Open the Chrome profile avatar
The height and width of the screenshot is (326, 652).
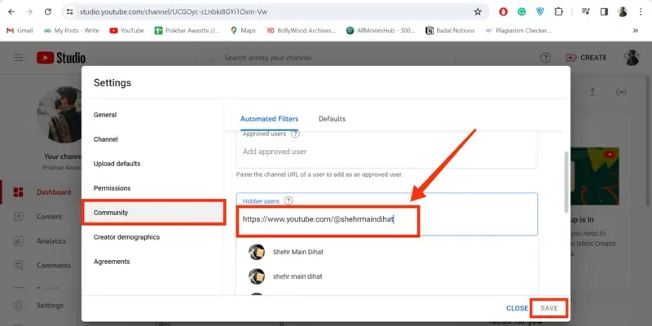click(x=623, y=11)
